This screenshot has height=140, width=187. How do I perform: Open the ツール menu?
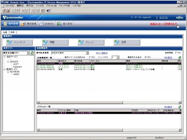(x=40, y=6)
